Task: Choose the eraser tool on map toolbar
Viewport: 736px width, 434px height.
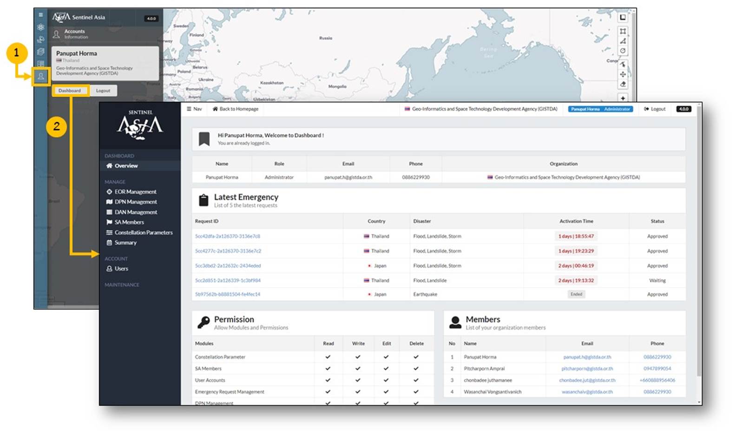Action: 623,84
